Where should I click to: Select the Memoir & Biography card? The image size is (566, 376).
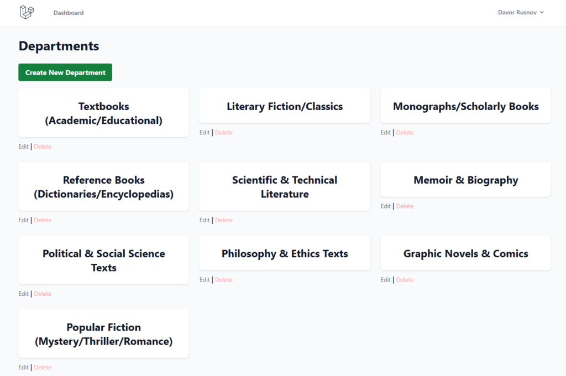click(465, 180)
